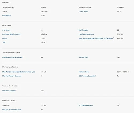Open Embedded Options Available link
This screenshot has height=113, width=134.
12,57
